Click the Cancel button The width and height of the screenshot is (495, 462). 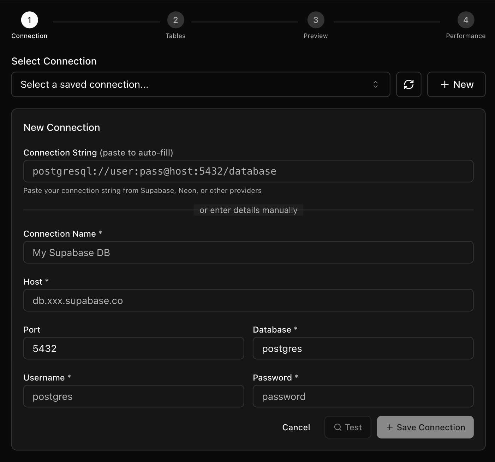point(296,427)
